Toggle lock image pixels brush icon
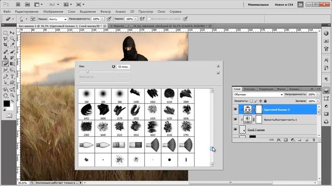Viewport: 332px width, 186px height. (256, 101)
